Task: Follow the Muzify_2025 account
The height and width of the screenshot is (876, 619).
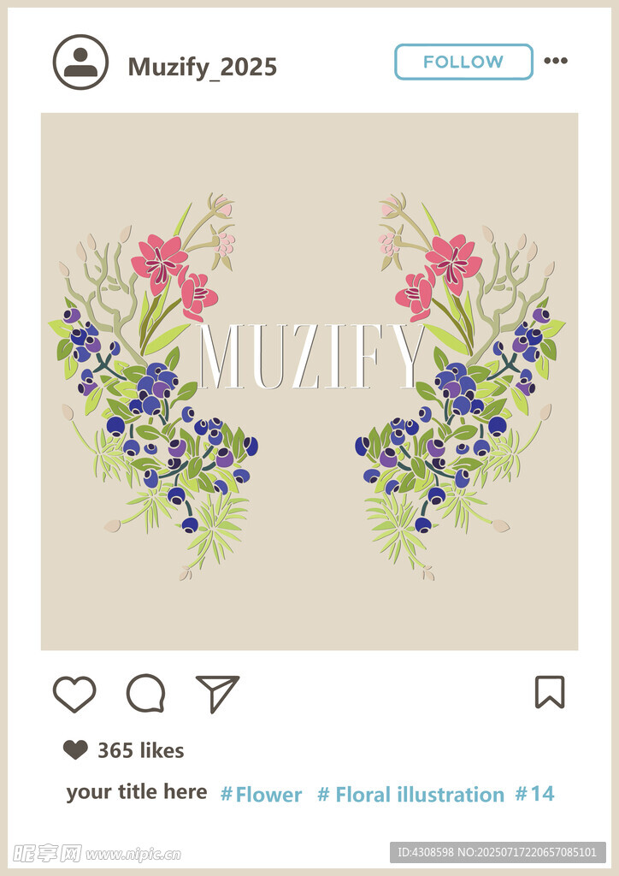Action: pyautogui.click(x=463, y=62)
